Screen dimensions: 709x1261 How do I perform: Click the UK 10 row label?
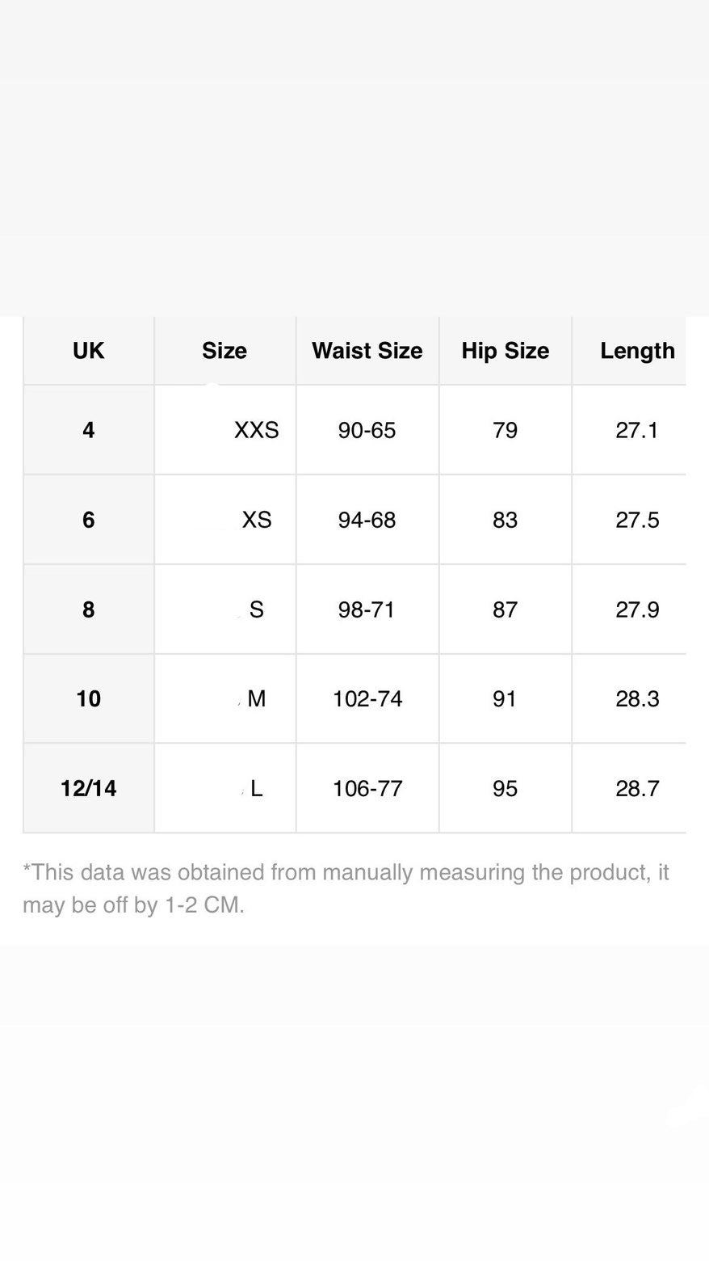(88, 698)
